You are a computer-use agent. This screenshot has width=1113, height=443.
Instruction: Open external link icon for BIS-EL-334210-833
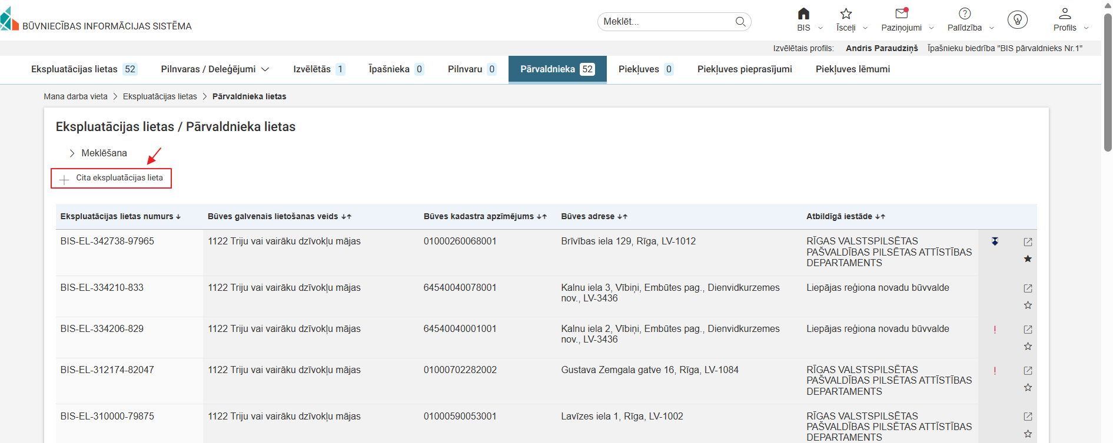1028,288
